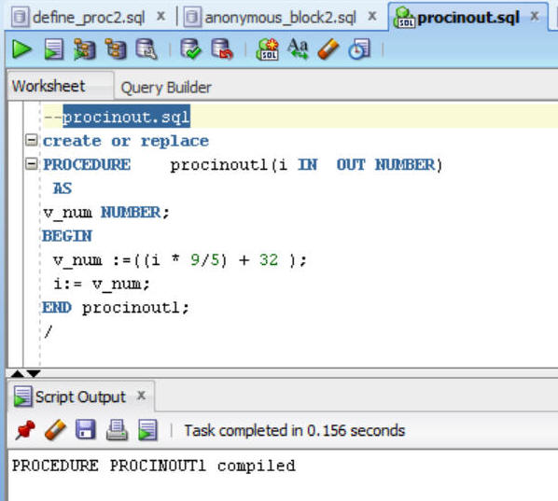Close the Script Output panel tab

click(141, 396)
